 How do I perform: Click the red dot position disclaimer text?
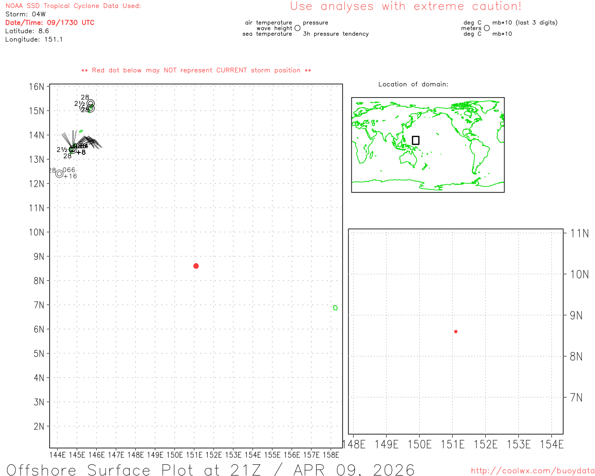196,70
